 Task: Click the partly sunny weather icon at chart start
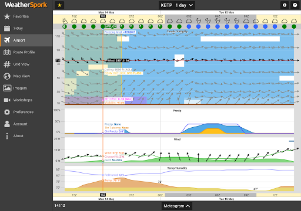(x=65, y=21)
